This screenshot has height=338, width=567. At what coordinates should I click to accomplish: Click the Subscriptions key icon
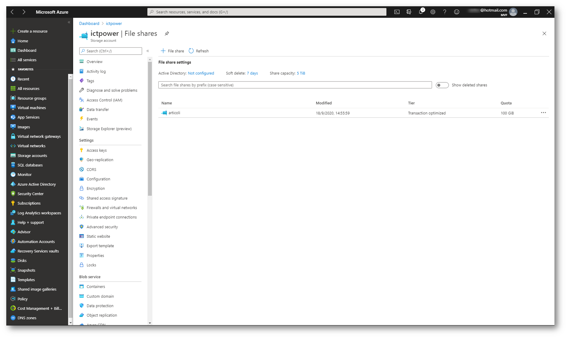coord(13,203)
